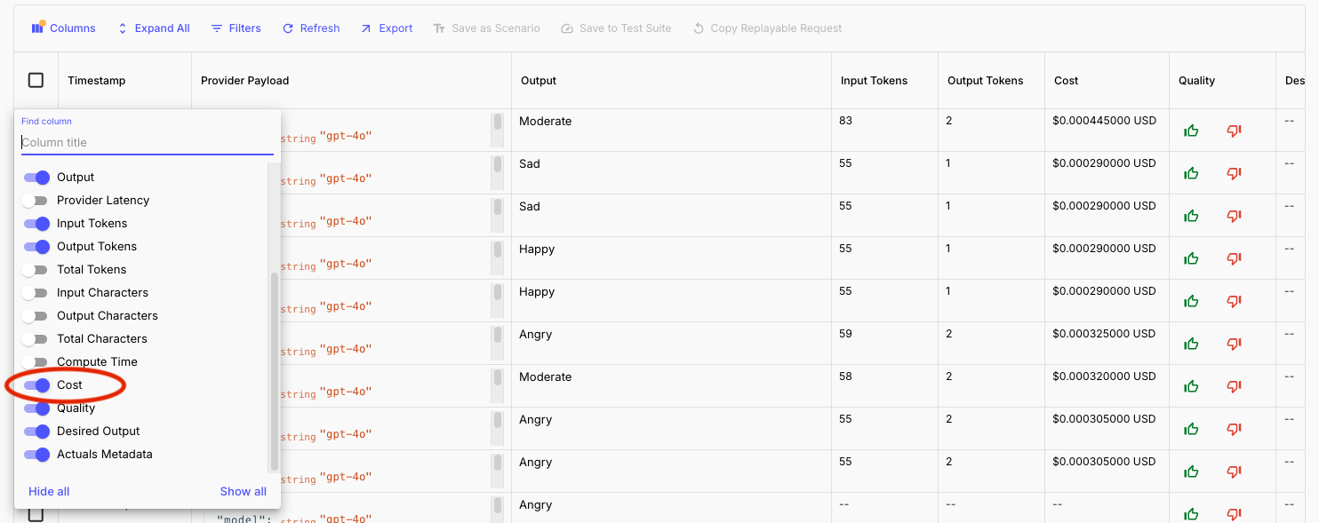This screenshot has height=523, width=1319.
Task: Give thumbs down to first Sad row
Action: (x=1234, y=173)
